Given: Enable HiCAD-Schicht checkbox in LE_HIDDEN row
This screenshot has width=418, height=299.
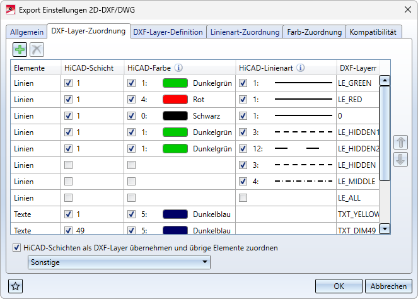Looking at the screenshot, I should tap(68, 165).
